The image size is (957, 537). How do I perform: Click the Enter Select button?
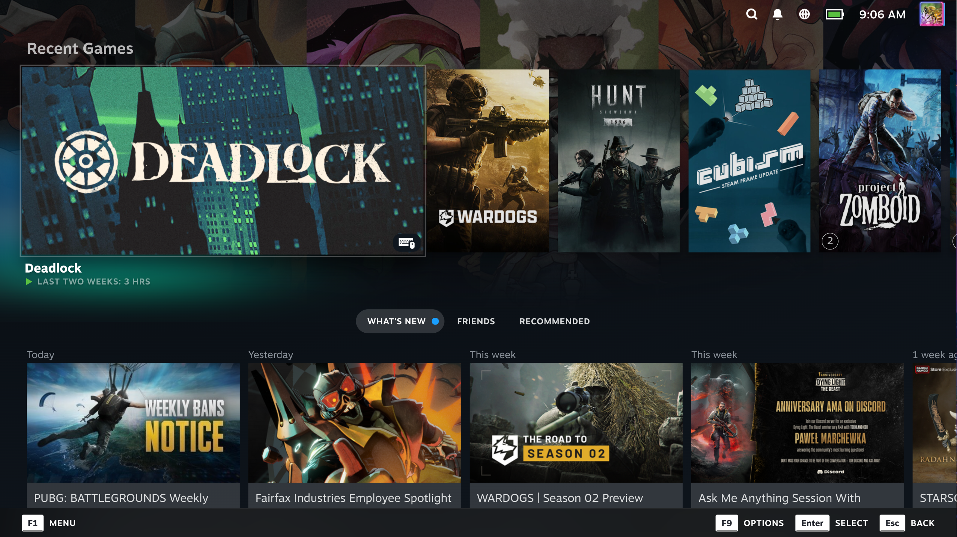pos(831,523)
